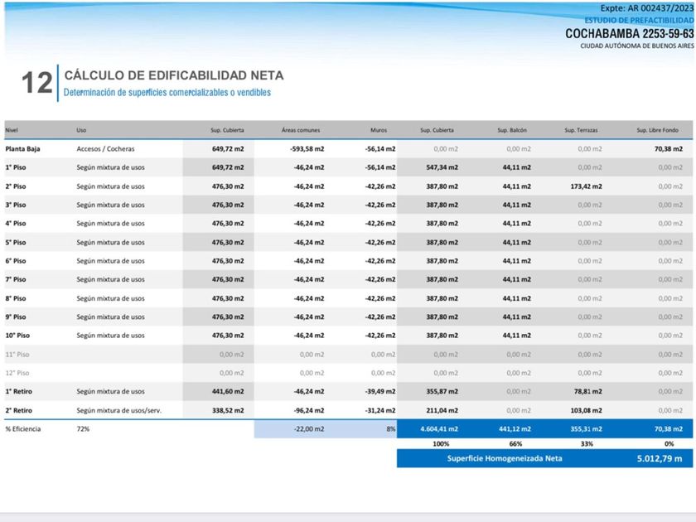Click the greyed '12° Piso' row label

click(17, 373)
